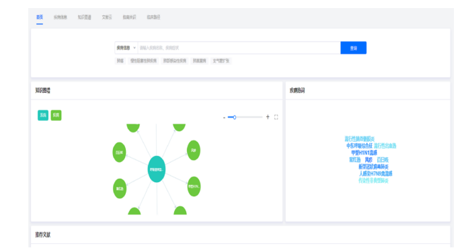Image resolution: width=466 pixels, height=248 pixels.
Task: Click 中东呼吸综合征 in the word cloud
Action: tap(359, 146)
